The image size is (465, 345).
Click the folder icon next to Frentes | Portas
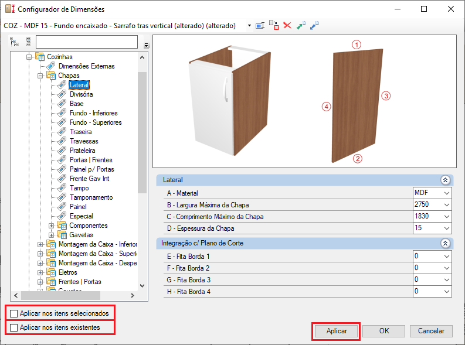click(x=51, y=282)
